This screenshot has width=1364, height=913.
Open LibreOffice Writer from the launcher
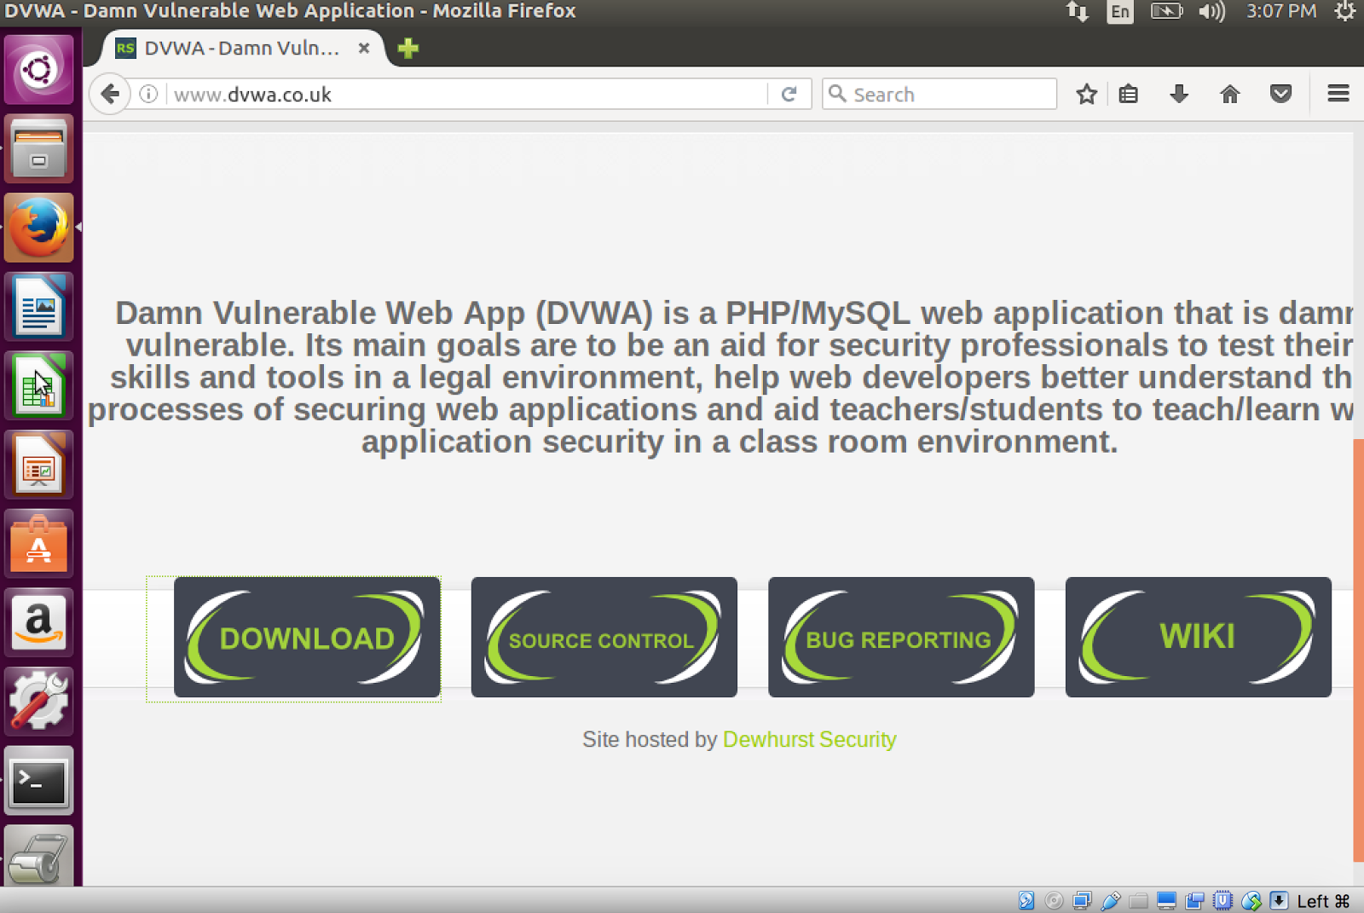[x=39, y=307]
